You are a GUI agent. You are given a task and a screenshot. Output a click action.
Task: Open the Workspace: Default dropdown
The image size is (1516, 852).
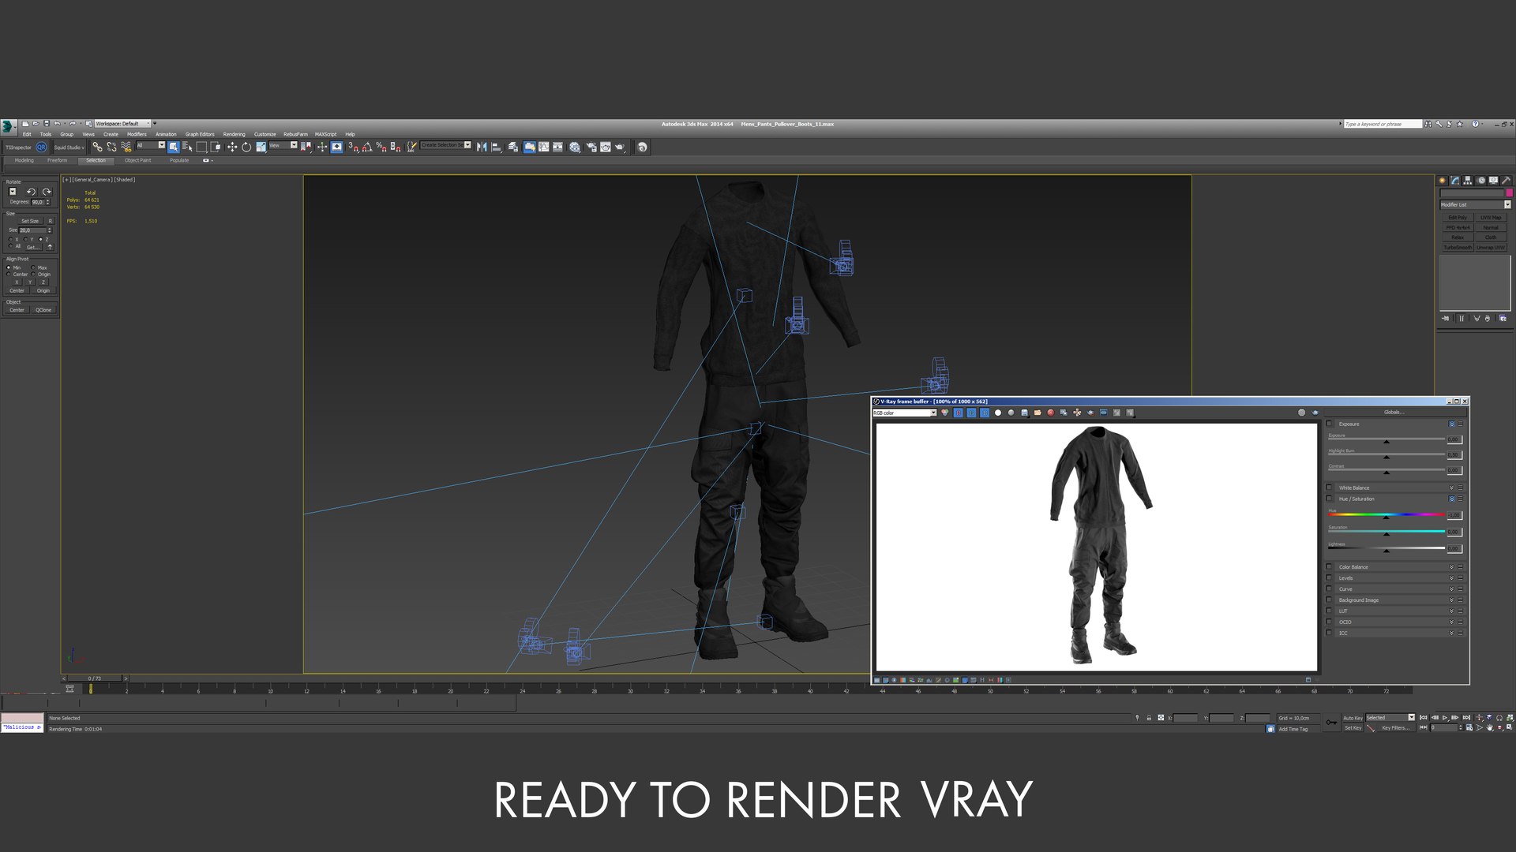(122, 123)
